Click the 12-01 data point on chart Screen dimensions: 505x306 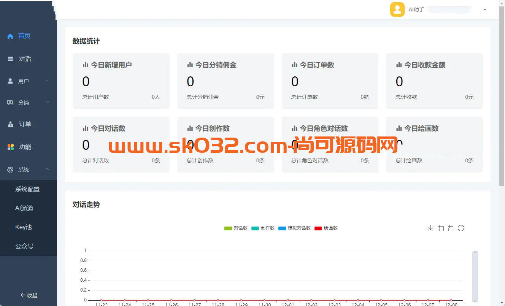coord(288,300)
